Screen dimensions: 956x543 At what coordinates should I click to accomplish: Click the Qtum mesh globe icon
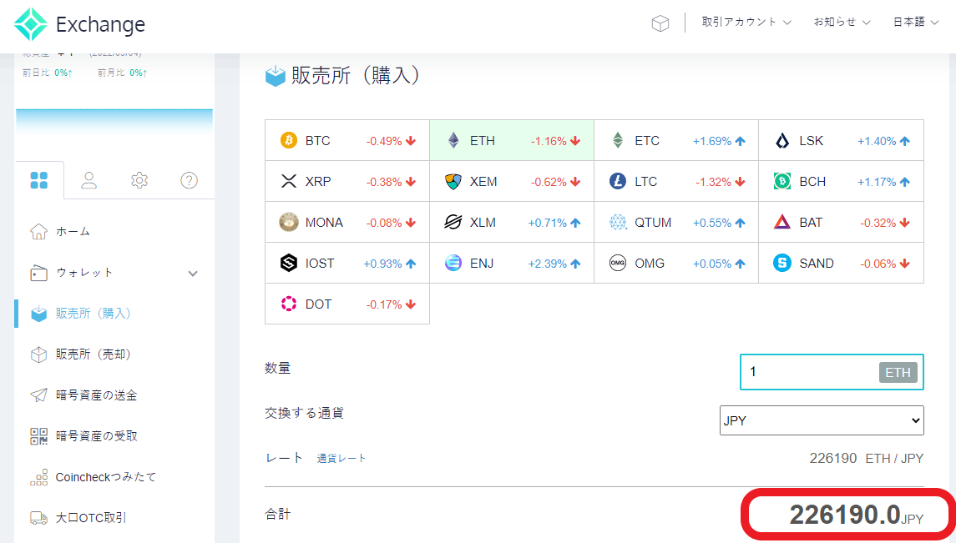(618, 222)
